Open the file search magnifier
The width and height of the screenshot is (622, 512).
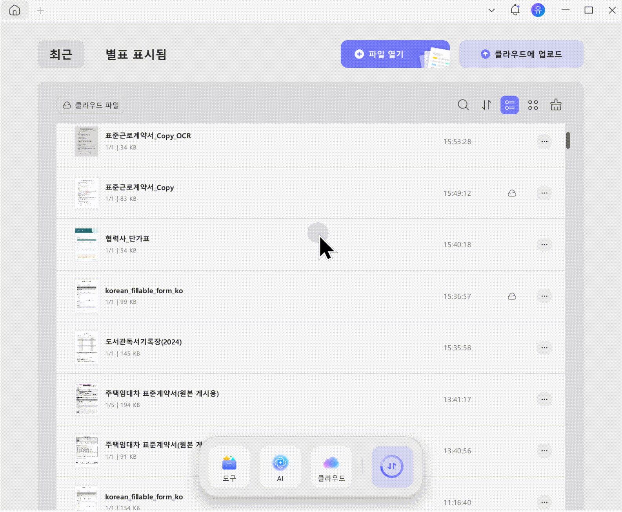pyautogui.click(x=463, y=105)
